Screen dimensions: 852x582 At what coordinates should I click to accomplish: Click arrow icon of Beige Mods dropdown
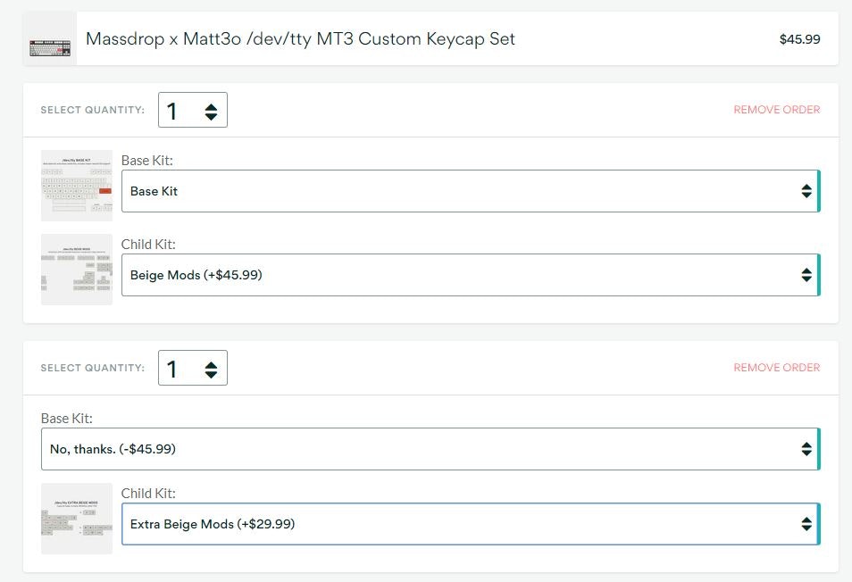click(806, 275)
